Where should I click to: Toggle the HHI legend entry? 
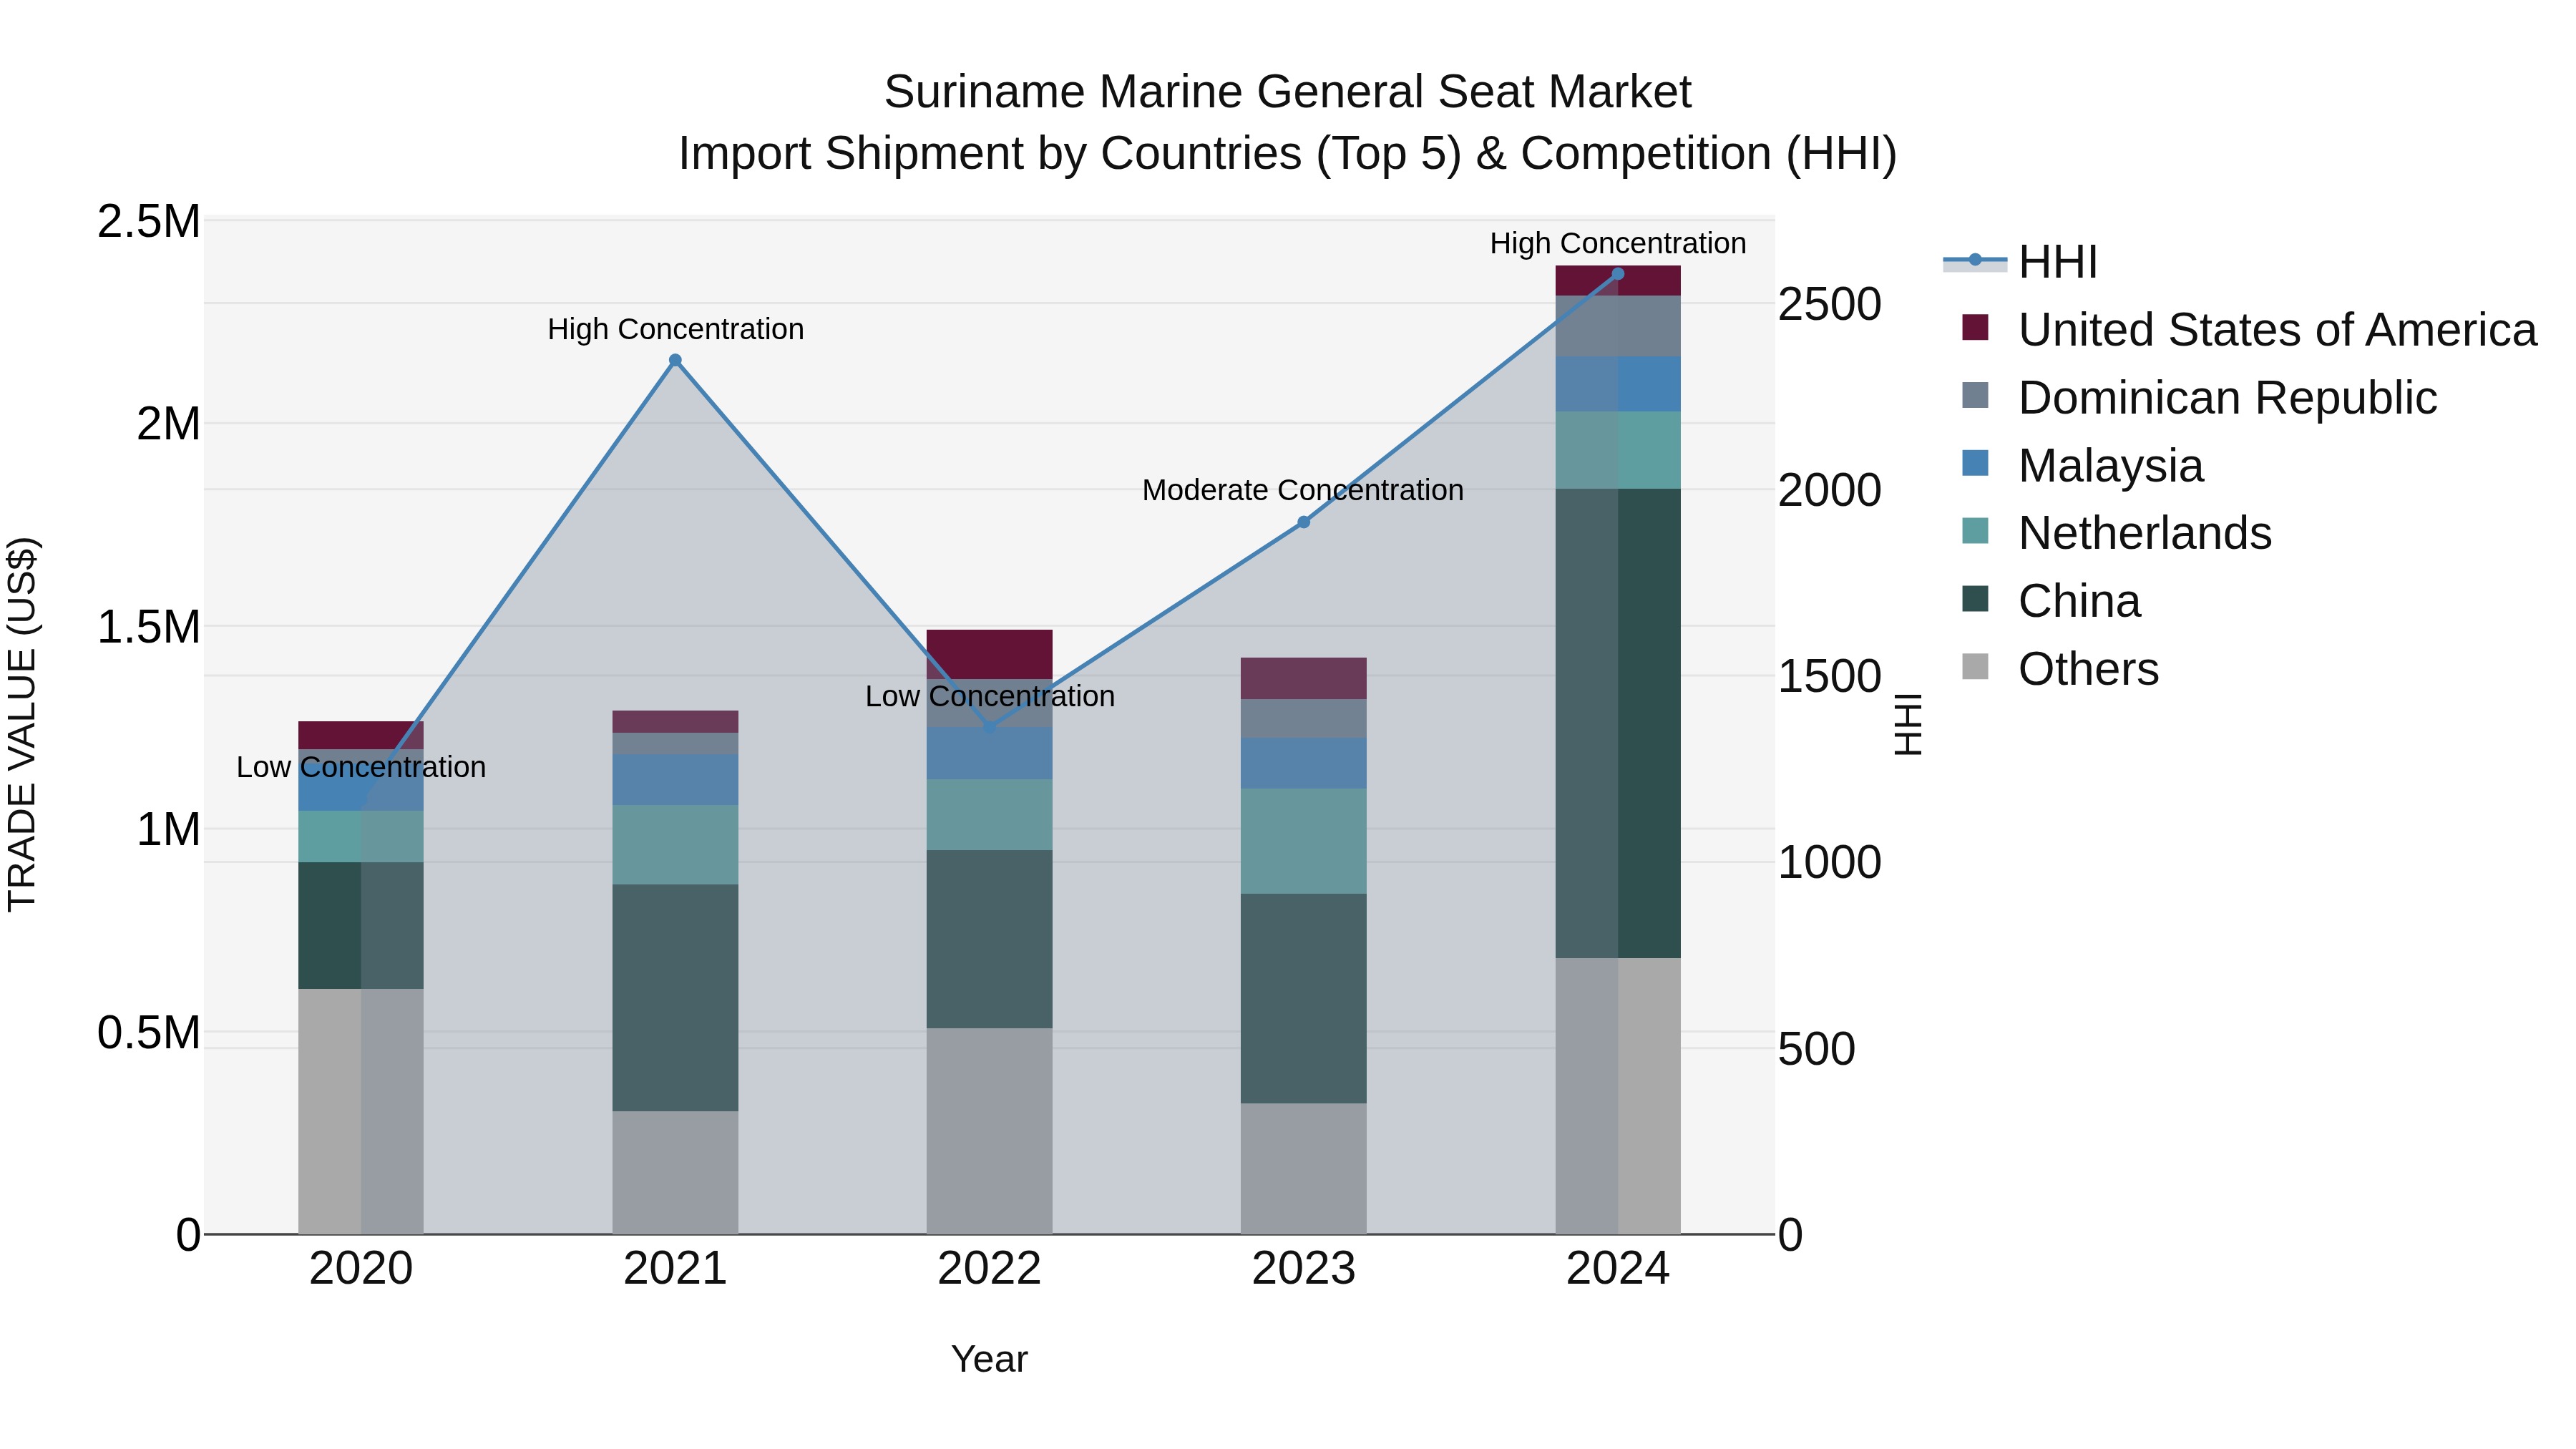pyautogui.click(x=2020, y=262)
